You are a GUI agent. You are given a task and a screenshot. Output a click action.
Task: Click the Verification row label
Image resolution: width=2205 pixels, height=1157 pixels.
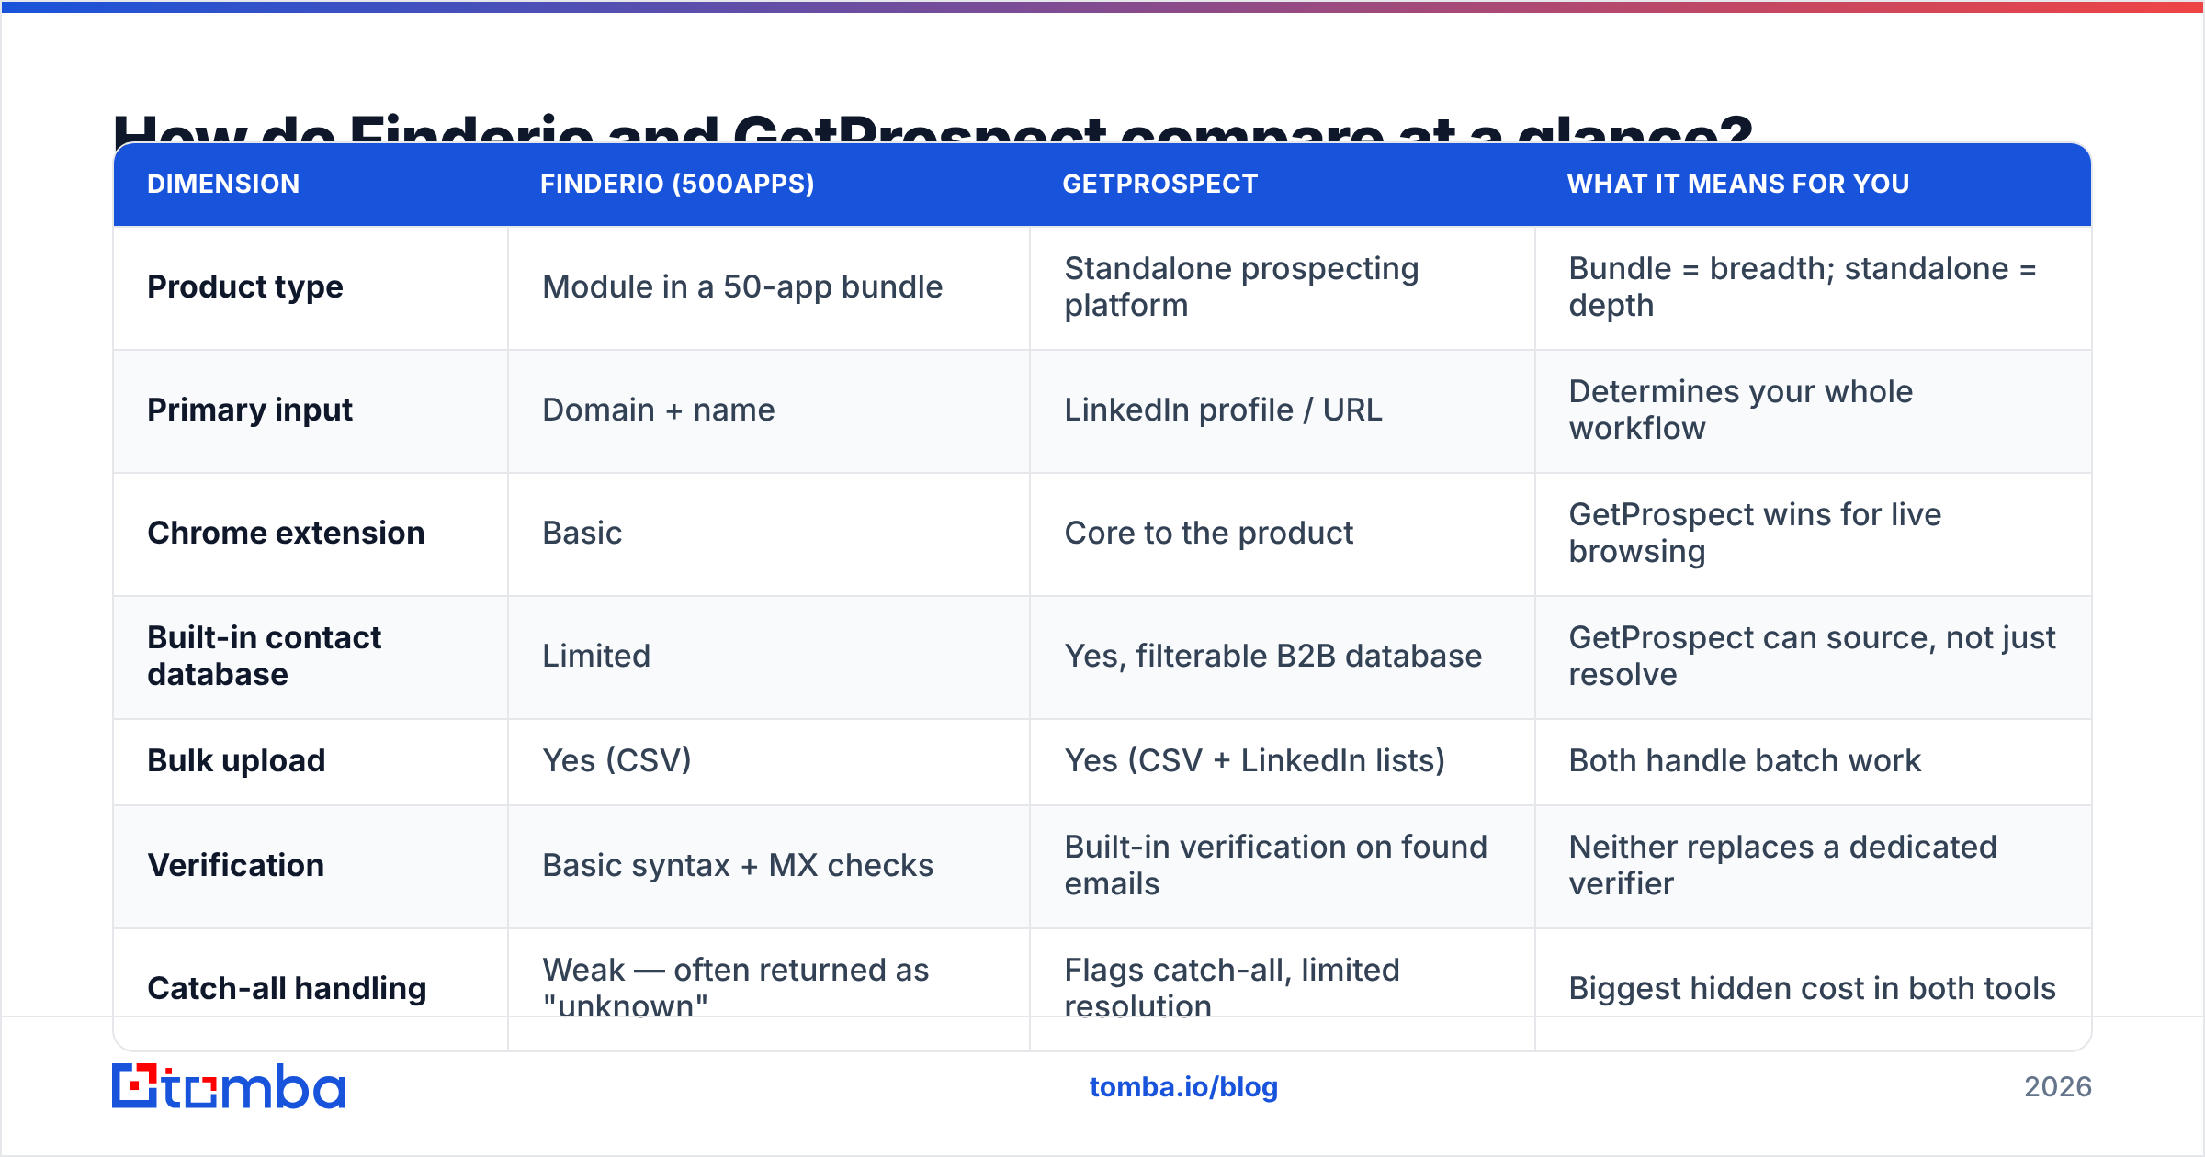[236, 865]
